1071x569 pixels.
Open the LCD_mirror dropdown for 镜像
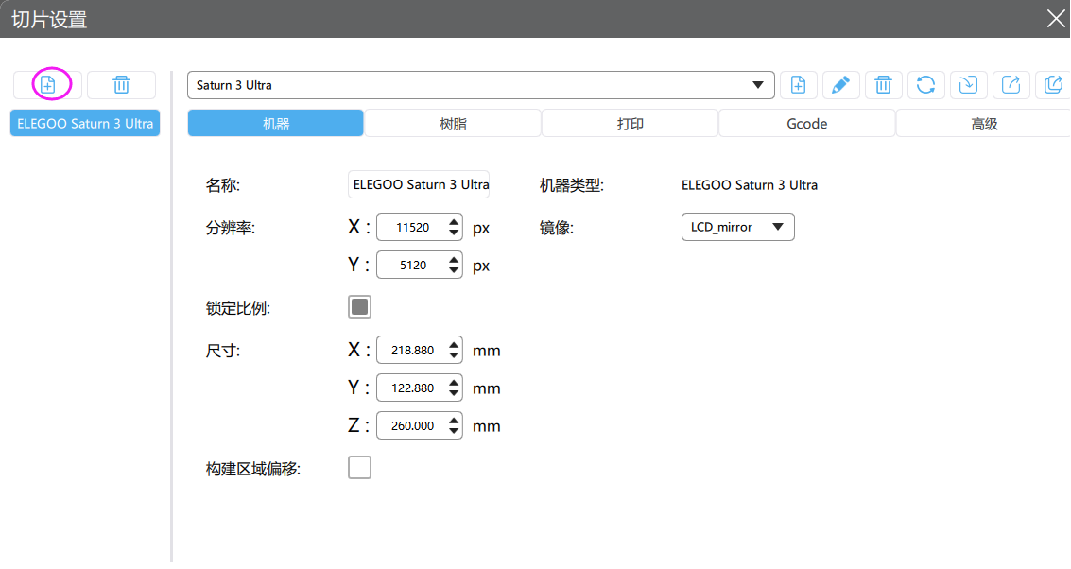pyautogui.click(x=737, y=227)
